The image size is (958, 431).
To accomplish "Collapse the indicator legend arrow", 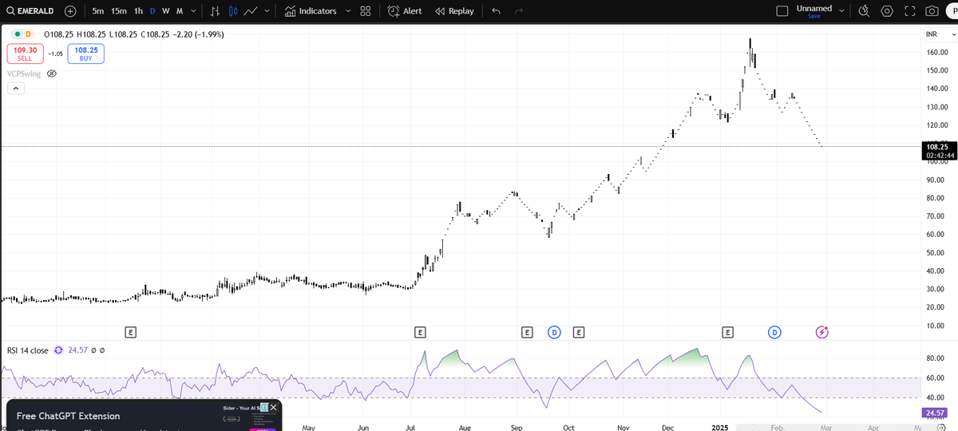I will point(16,89).
